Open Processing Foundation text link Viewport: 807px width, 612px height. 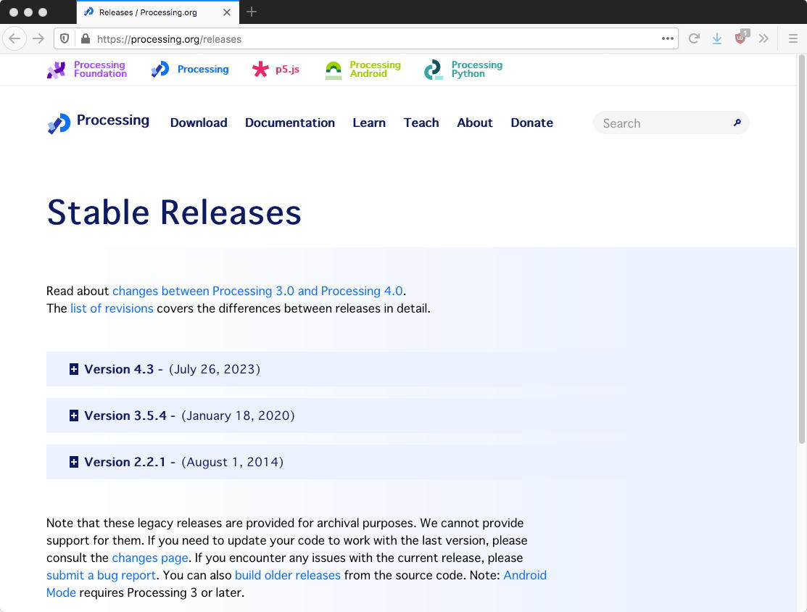tap(100, 69)
